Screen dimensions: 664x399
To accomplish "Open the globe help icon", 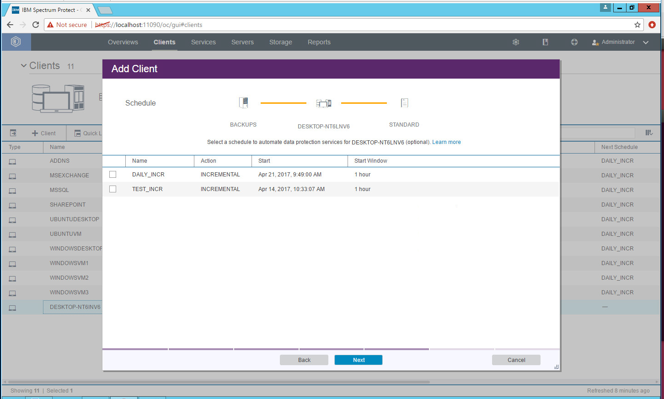I will coord(574,42).
